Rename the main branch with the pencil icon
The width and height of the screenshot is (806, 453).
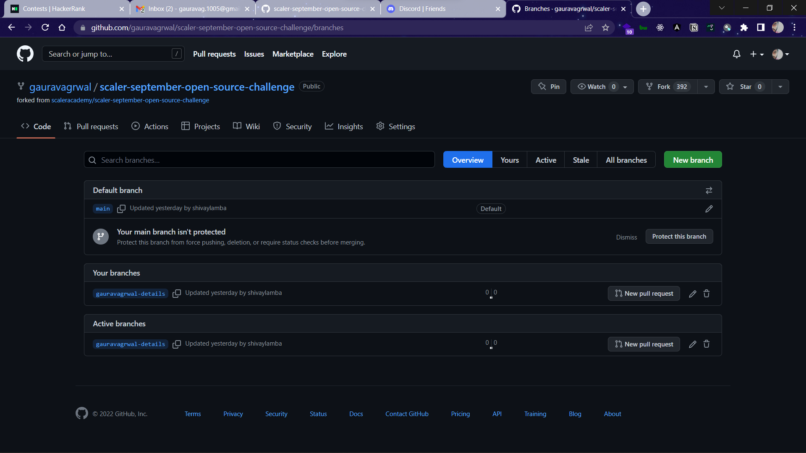click(709, 208)
